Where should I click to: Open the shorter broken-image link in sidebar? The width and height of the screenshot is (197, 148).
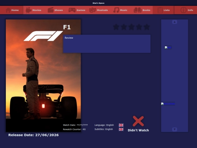168,48
